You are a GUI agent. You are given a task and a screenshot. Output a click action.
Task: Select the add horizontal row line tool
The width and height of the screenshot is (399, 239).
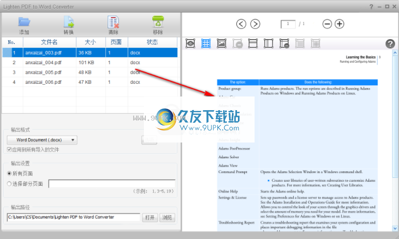(x=253, y=44)
